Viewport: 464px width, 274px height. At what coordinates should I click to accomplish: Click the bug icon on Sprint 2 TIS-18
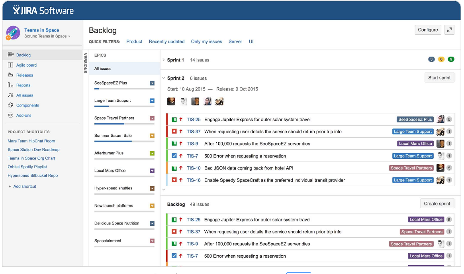click(x=174, y=180)
